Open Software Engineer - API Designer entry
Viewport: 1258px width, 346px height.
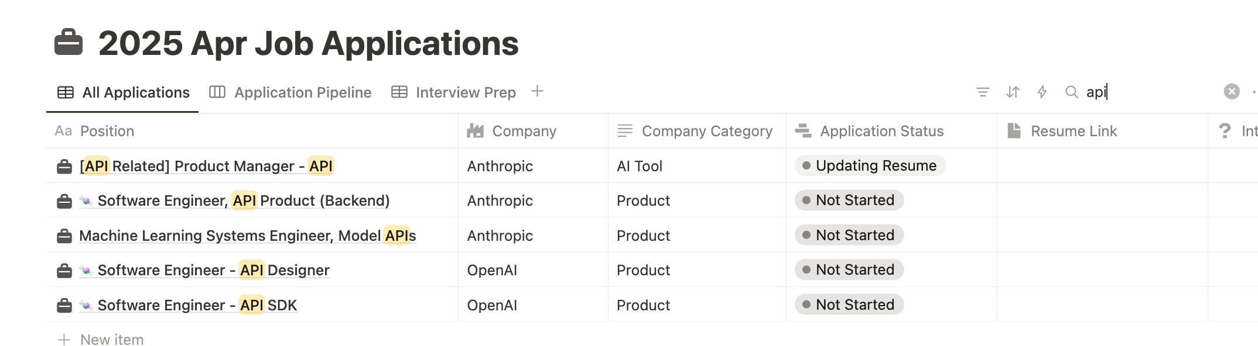pyautogui.click(x=213, y=270)
